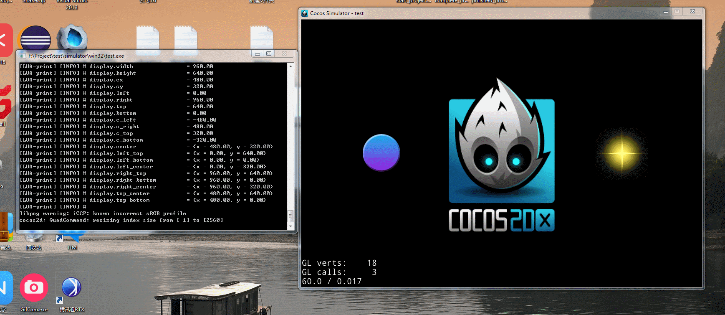
Task: Select the rightmost blank document desktop icon
Action: (x=262, y=38)
